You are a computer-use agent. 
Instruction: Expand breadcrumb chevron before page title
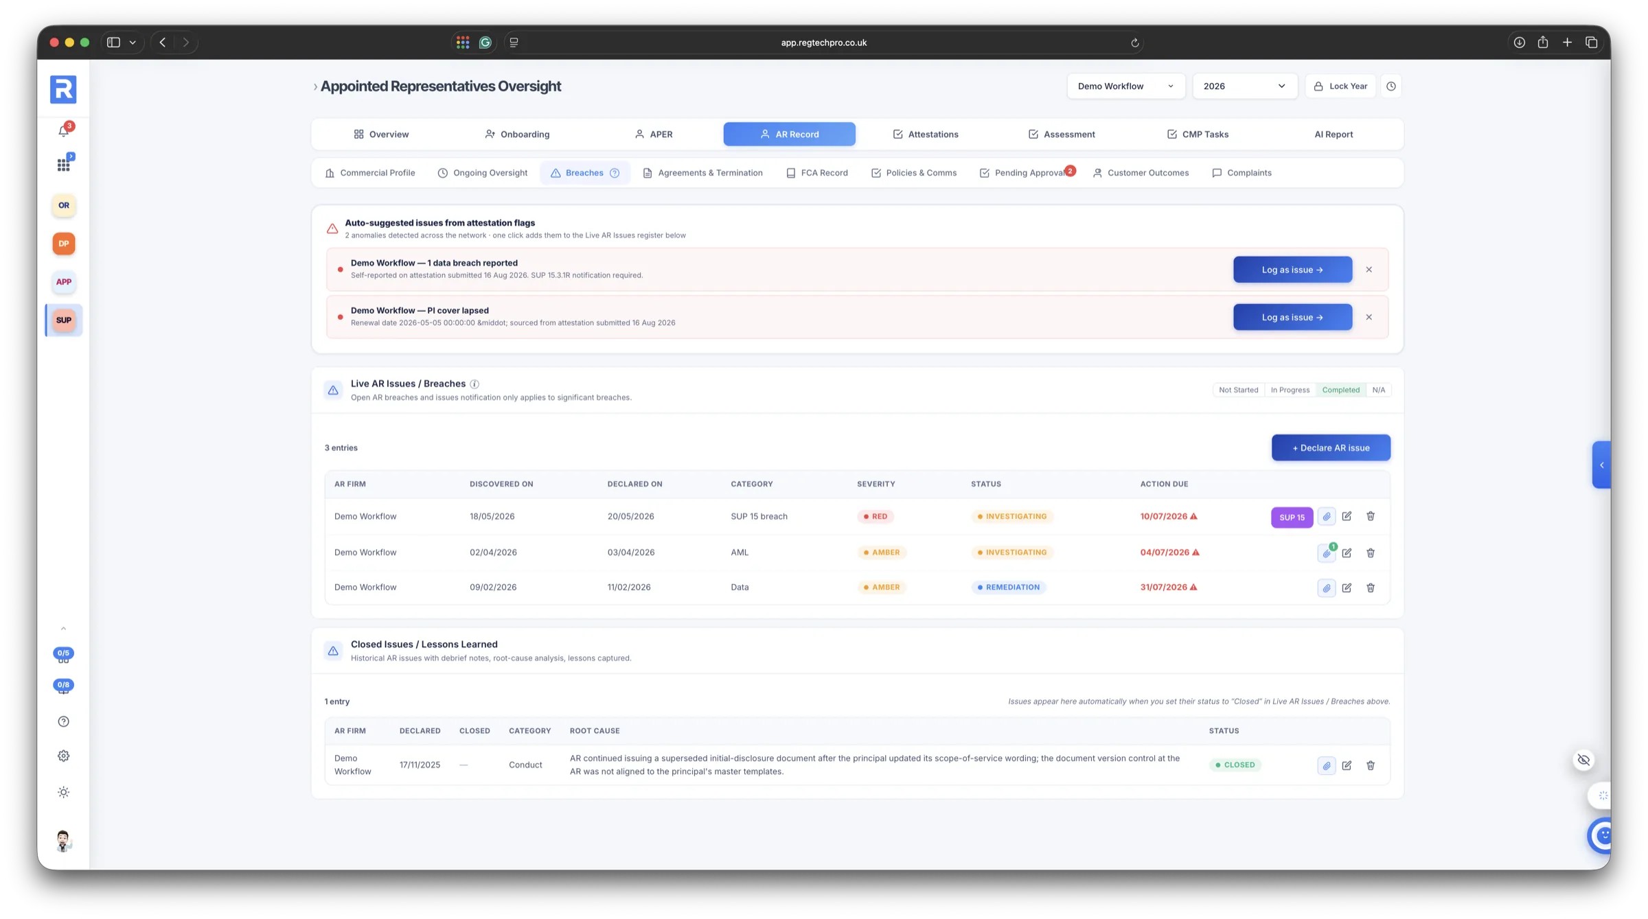[315, 86]
